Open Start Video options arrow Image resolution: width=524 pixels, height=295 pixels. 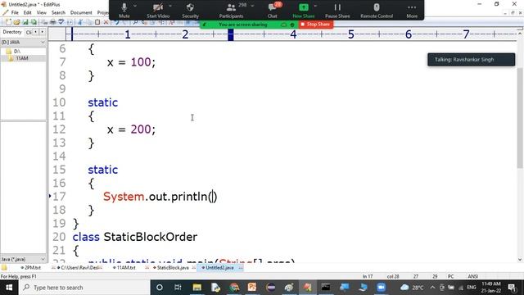click(x=170, y=6)
